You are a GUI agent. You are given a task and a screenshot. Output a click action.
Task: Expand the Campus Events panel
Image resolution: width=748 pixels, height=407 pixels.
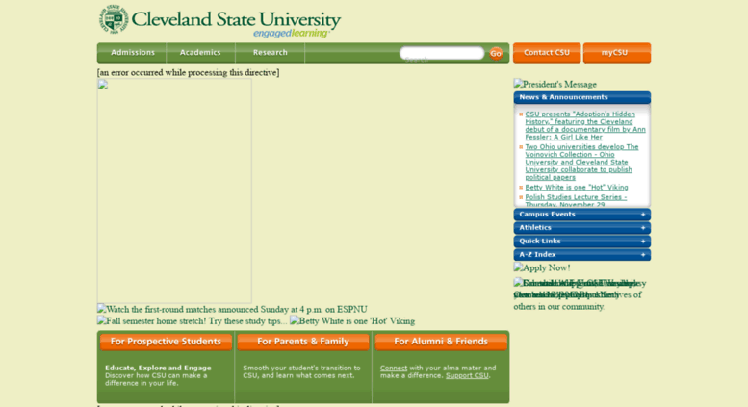click(x=582, y=215)
